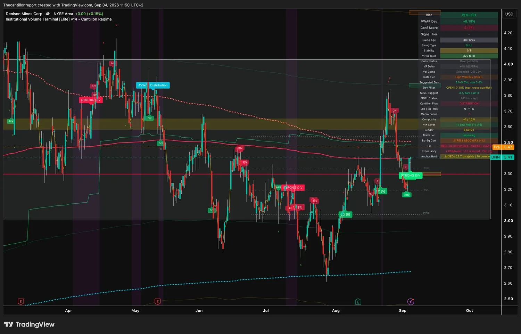The width and height of the screenshot is (521, 334).
Task: Click the purple lightning event marker
Action: [411, 302]
